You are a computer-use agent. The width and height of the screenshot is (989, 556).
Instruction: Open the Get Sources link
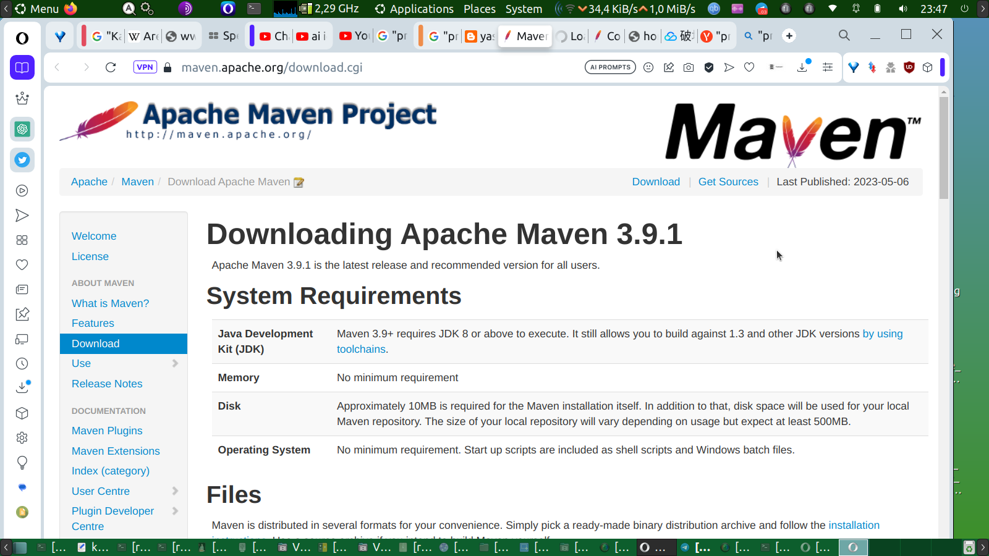[728, 182]
